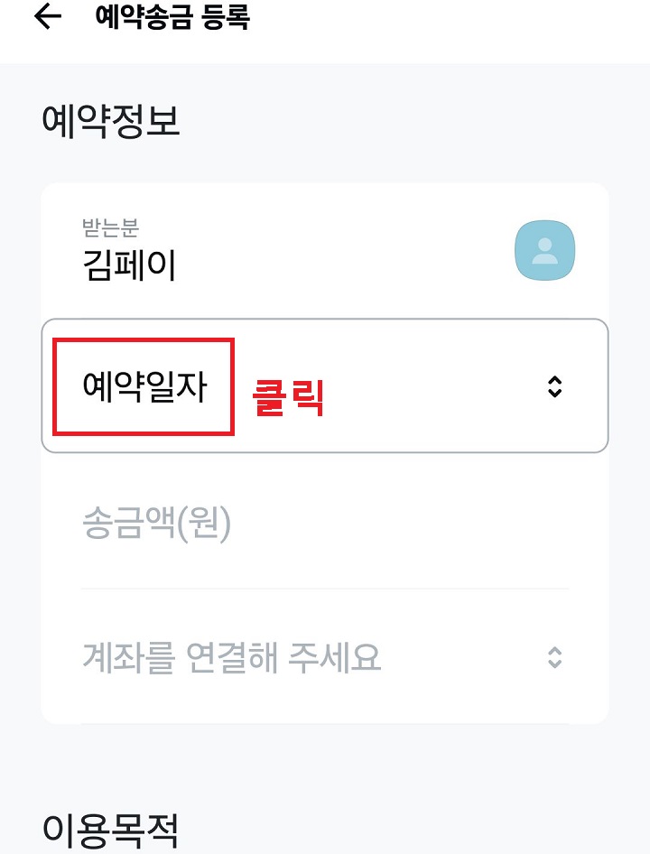Select the 예약일자 field highlighted in red
650x854 pixels.
144,385
